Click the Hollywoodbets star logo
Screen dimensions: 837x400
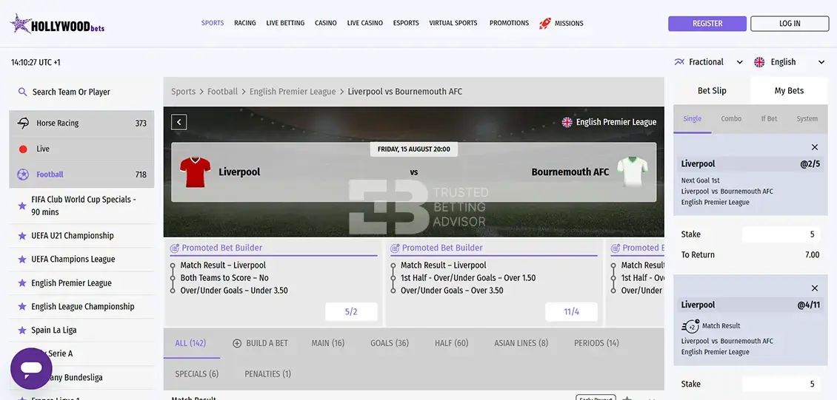coord(21,24)
